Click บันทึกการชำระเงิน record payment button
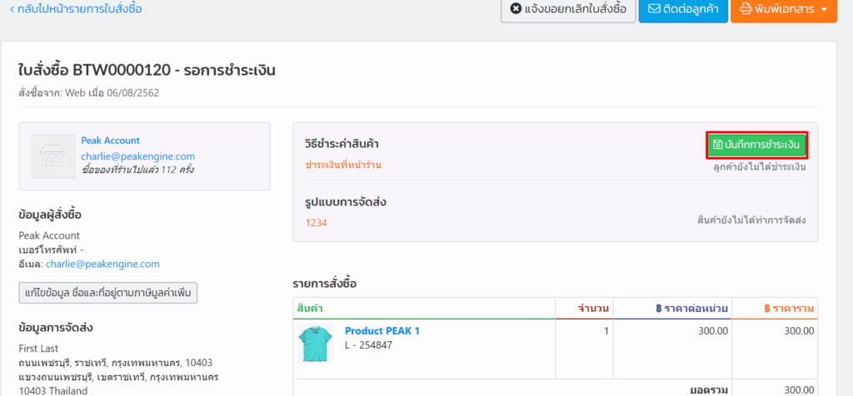Screen dimensions: 853x396 [x=756, y=145]
